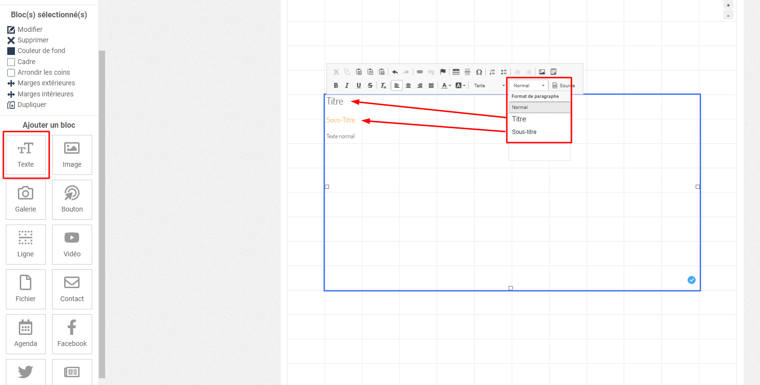The image size is (760, 385).
Task: Add a Facebook block
Action: coord(72,334)
